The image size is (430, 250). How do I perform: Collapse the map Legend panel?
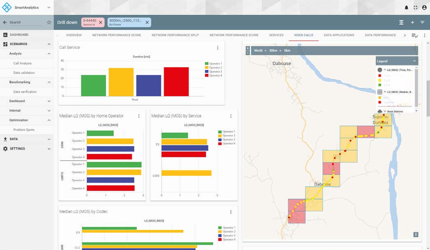414,61
